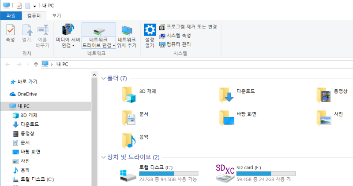The width and height of the screenshot is (353, 186).
Task: Open the recent locations dropdown arrow
Action: [x=28, y=64]
